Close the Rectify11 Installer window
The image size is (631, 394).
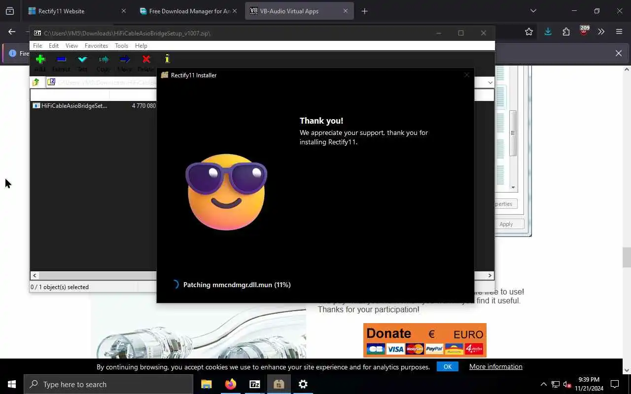[466, 75]
